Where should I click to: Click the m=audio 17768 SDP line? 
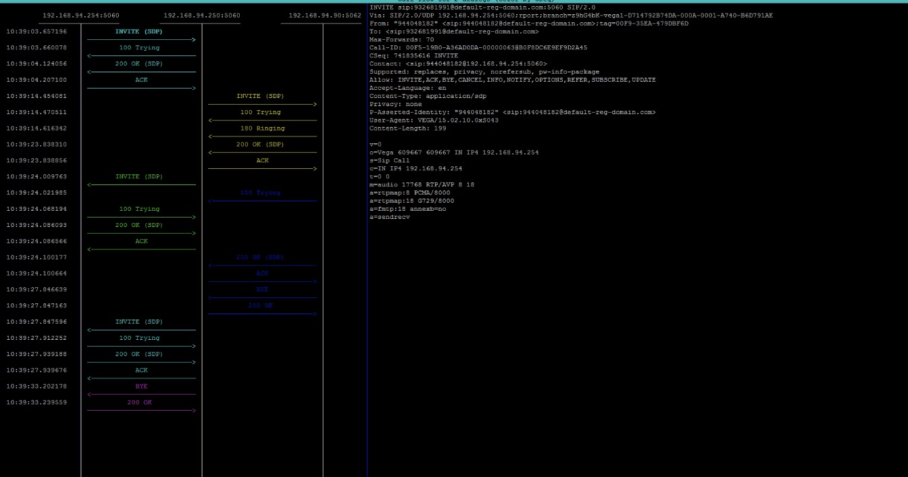click(422, 184)
